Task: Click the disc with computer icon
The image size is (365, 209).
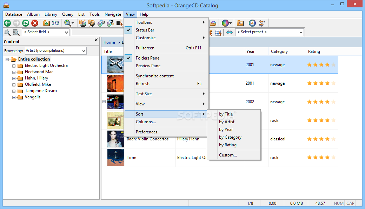Action: click(101, 23)
